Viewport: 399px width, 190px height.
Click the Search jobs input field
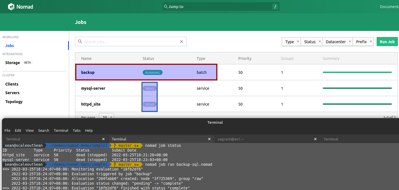[130, 42]
